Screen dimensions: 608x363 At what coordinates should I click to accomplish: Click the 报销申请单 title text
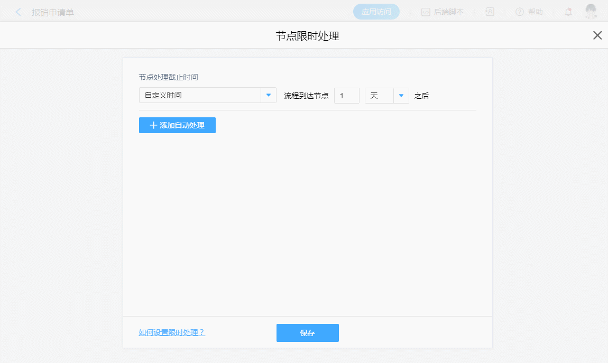coord(53,12)
